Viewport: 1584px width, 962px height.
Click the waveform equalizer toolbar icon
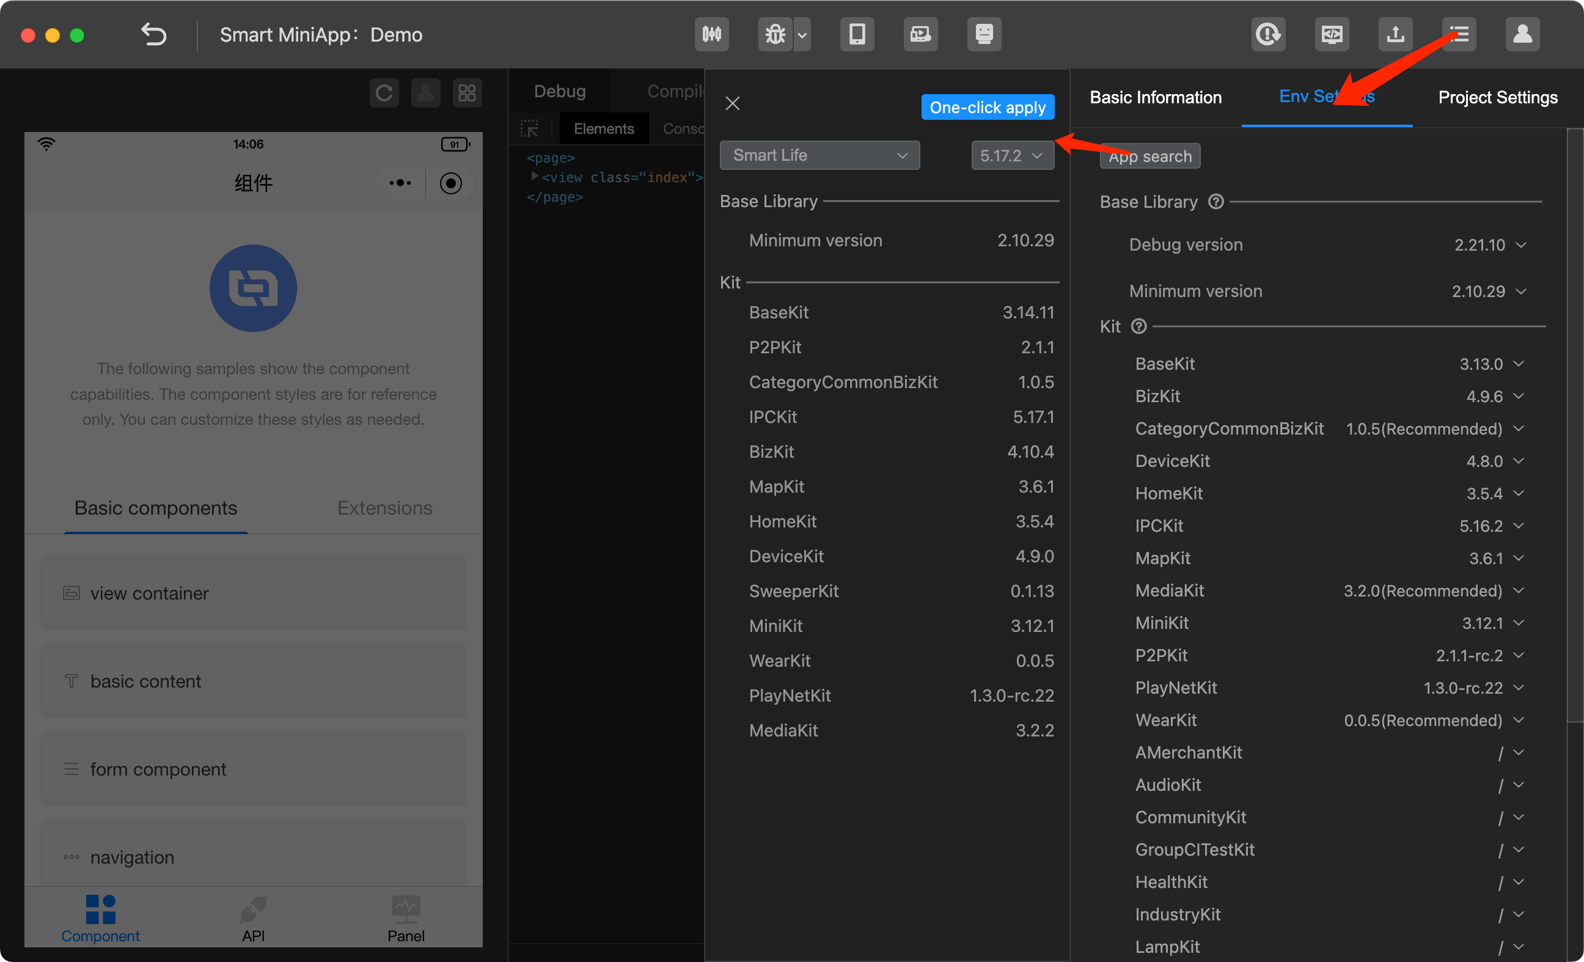[712, 34]
